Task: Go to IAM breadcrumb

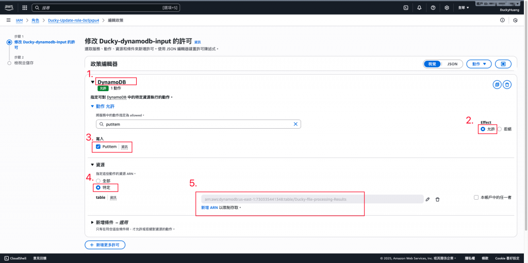Action: 19,21
